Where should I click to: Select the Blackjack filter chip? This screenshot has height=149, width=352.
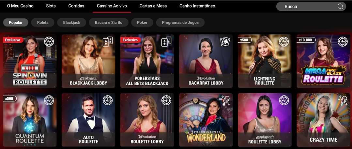coord(72,22)
